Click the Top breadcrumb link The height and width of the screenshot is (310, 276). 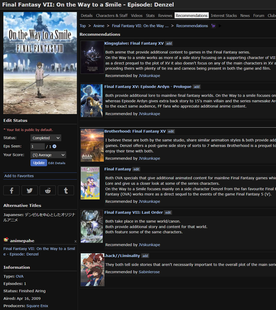point(82,26)
